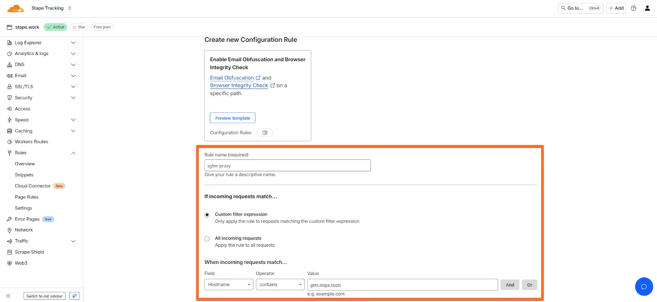
Task: Click the icon beside Switch to old sidebar
Action: pos(74,296)
